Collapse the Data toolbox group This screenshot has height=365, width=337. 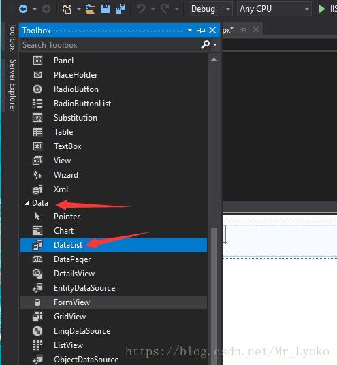tap(27, 203)
